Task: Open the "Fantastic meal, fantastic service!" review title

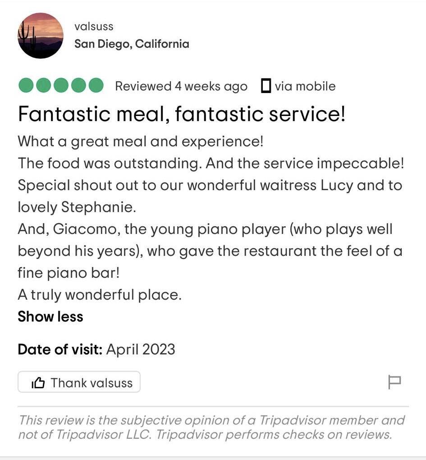Action: [x=182, y=114]
